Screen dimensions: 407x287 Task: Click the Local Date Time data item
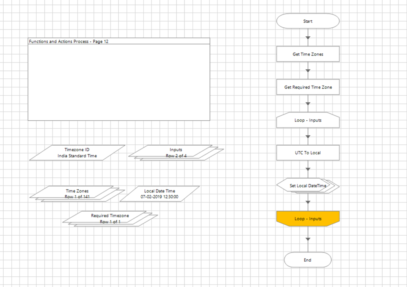pos(159,194)
